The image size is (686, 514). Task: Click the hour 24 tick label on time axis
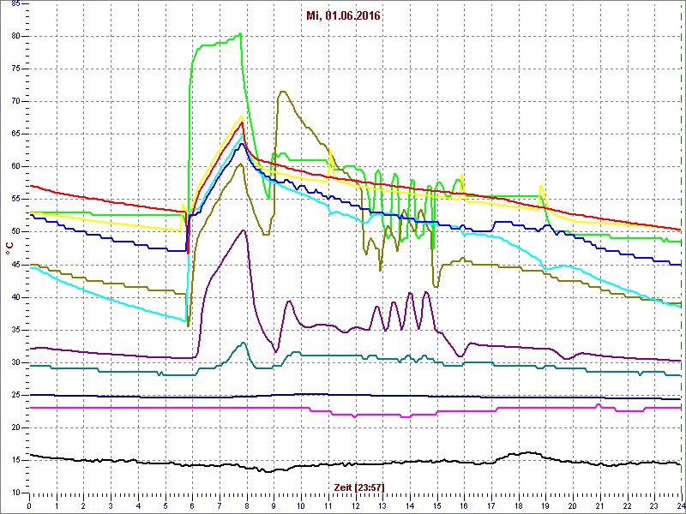681,505
